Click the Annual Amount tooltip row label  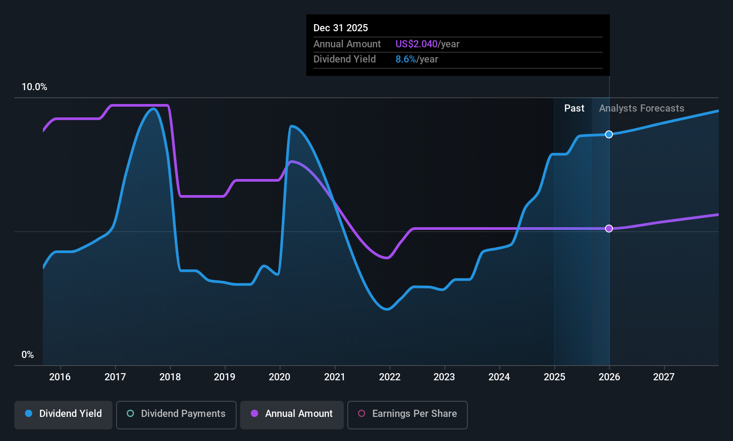pyautogui.click(x=347, y=44)
